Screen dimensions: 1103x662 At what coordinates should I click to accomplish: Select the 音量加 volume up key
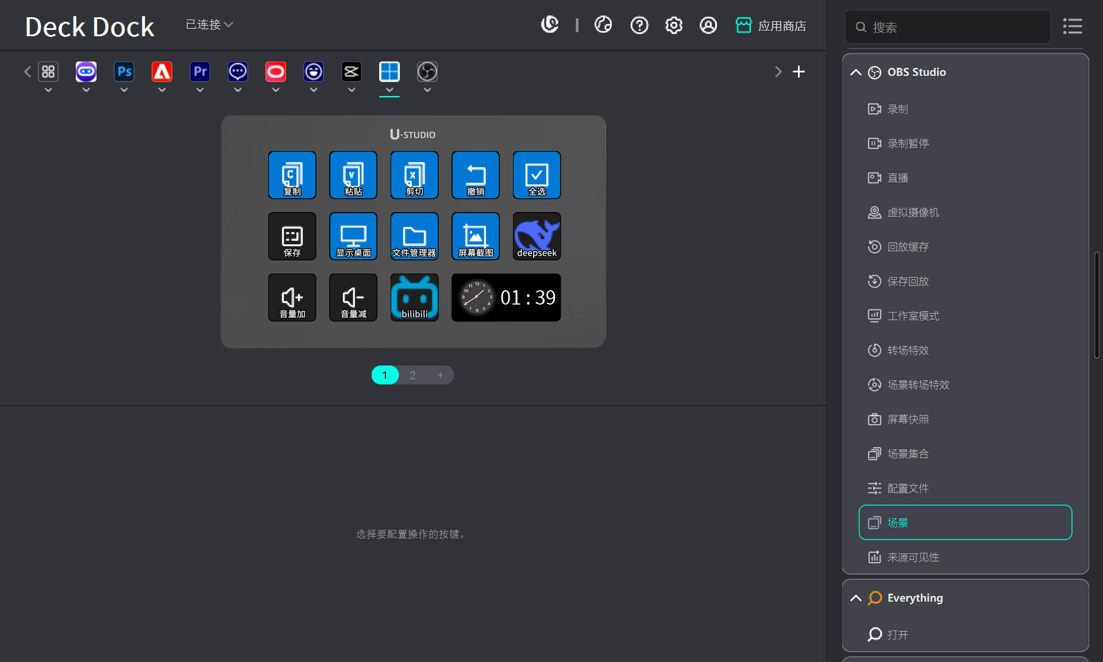coord(292,297)
